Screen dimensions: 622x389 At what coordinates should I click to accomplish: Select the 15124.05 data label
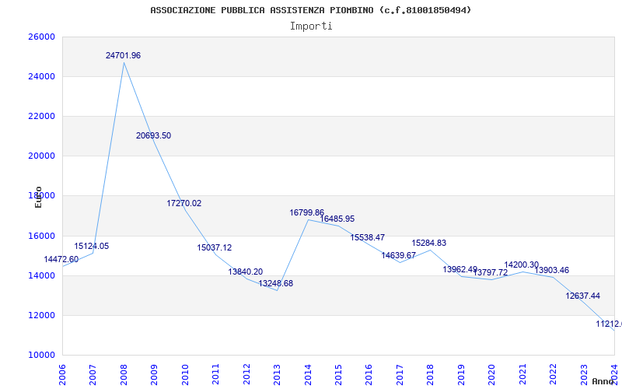coord(91,246)
